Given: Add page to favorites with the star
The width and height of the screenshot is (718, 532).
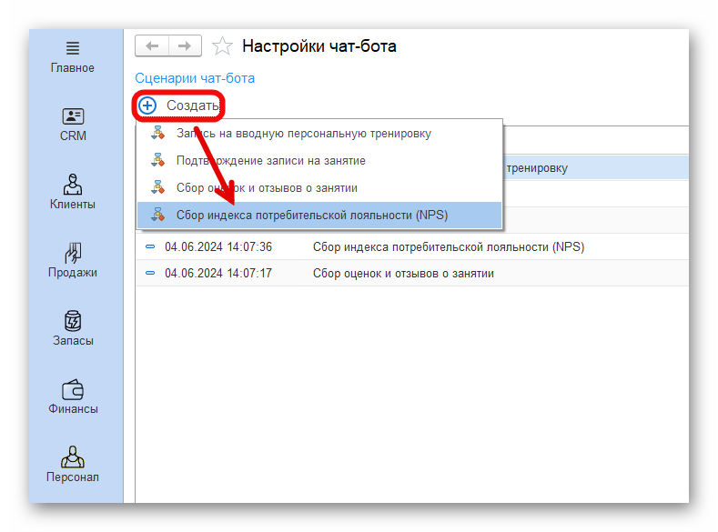Looking at the screenshot, I should pos(222,45).
